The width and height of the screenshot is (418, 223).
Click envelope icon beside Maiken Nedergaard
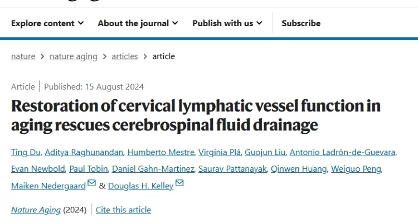[x=91, y=183]
